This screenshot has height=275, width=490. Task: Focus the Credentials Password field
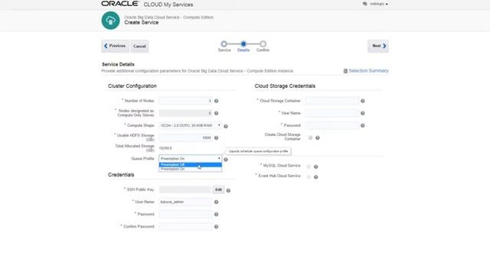185,214
